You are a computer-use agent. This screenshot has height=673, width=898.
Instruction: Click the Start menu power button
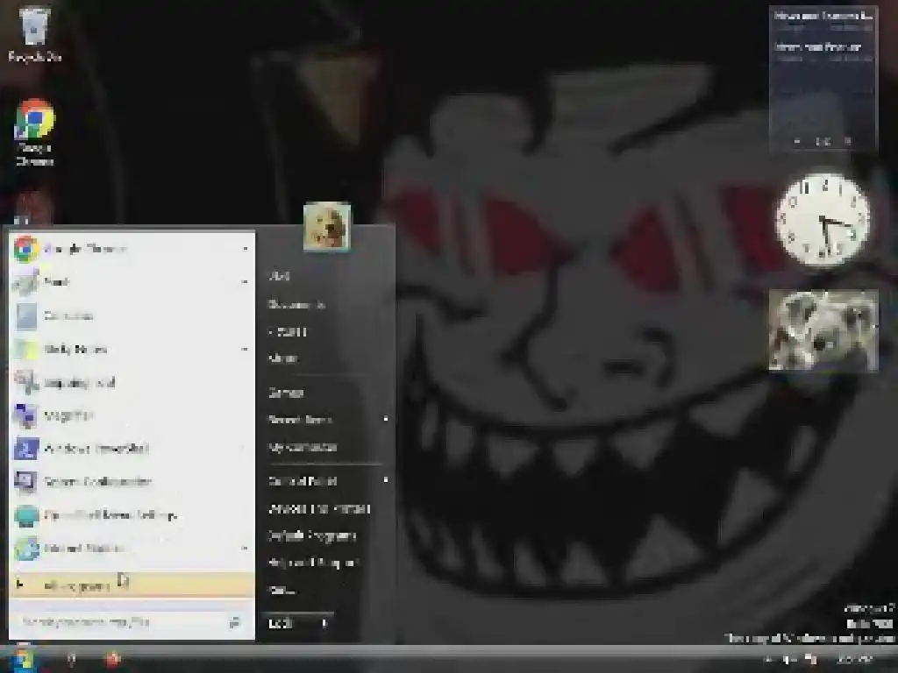coord(288,623)
